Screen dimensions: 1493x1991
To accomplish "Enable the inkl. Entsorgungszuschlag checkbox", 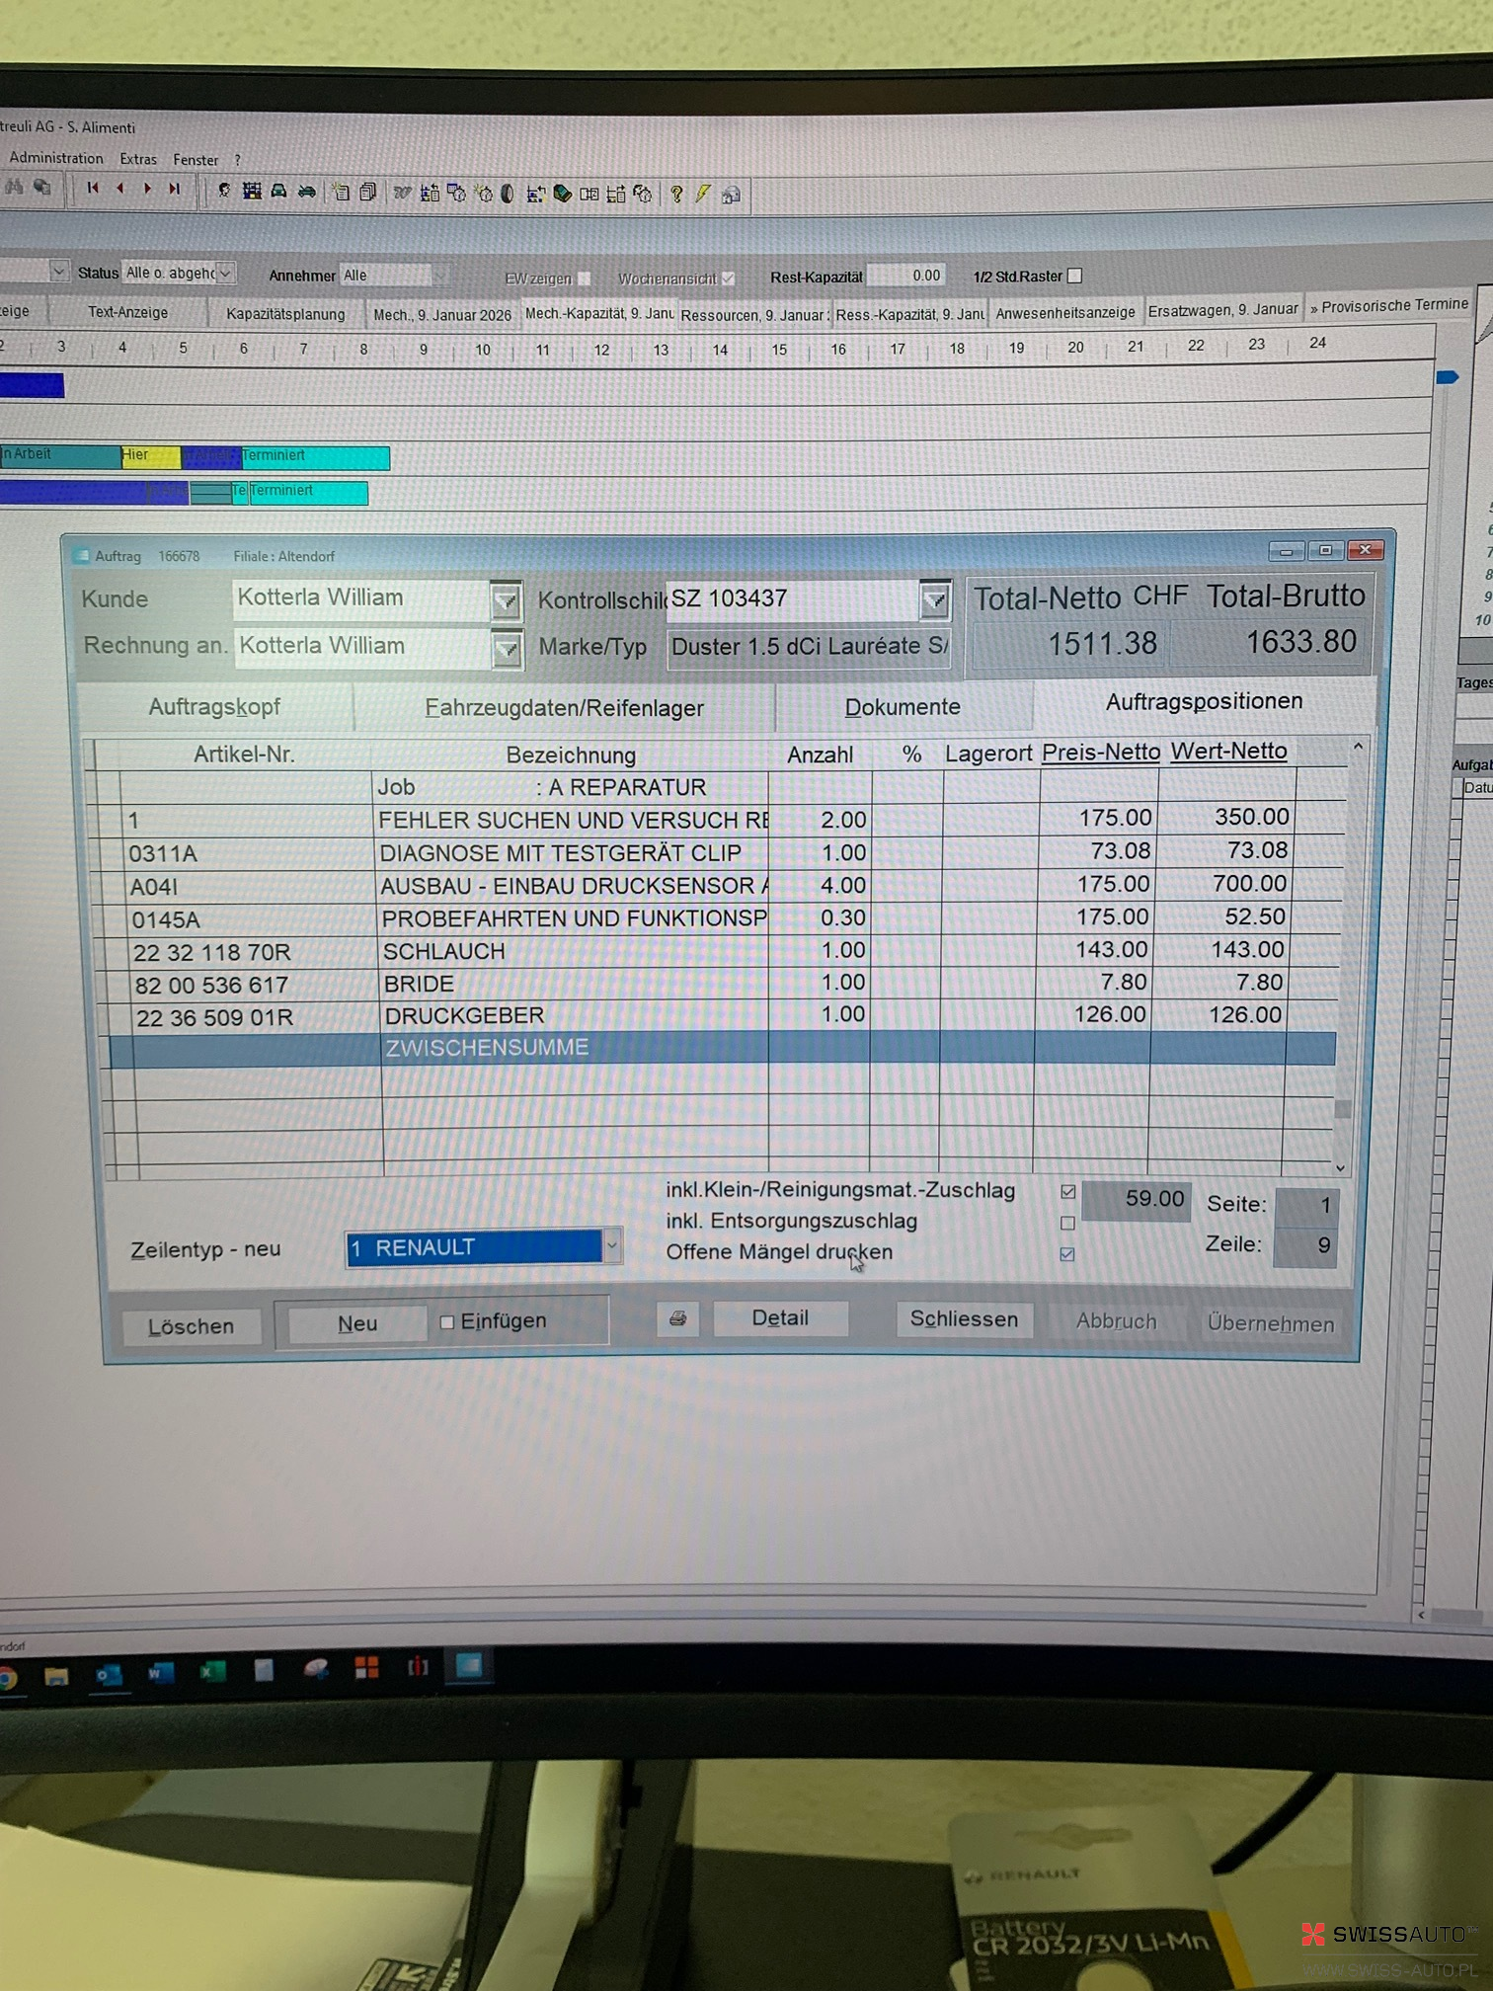I will (x=1067, y=1223).
